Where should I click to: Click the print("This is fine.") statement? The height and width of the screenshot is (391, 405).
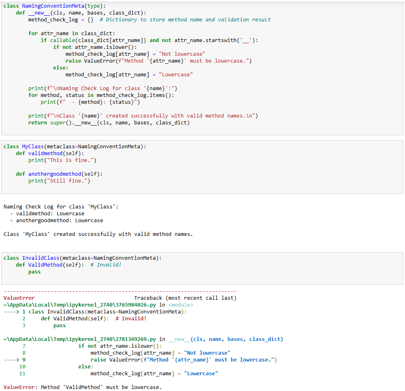coord(62,160)
